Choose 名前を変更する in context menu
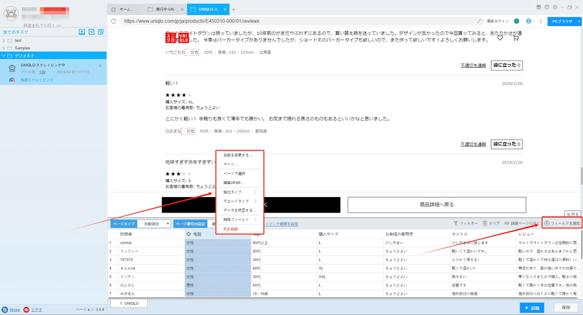 click(240, 155)
